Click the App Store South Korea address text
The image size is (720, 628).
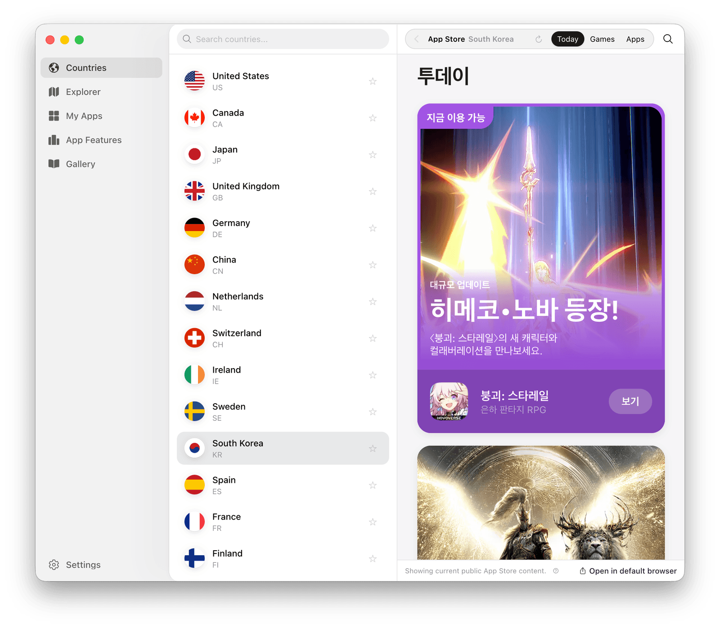tap(471, 39)
